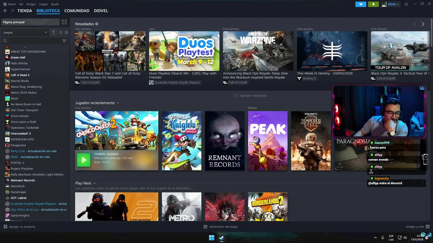
Task: Open the Duos Playtest news thumbnail
Action: click(x=184, y=51)
